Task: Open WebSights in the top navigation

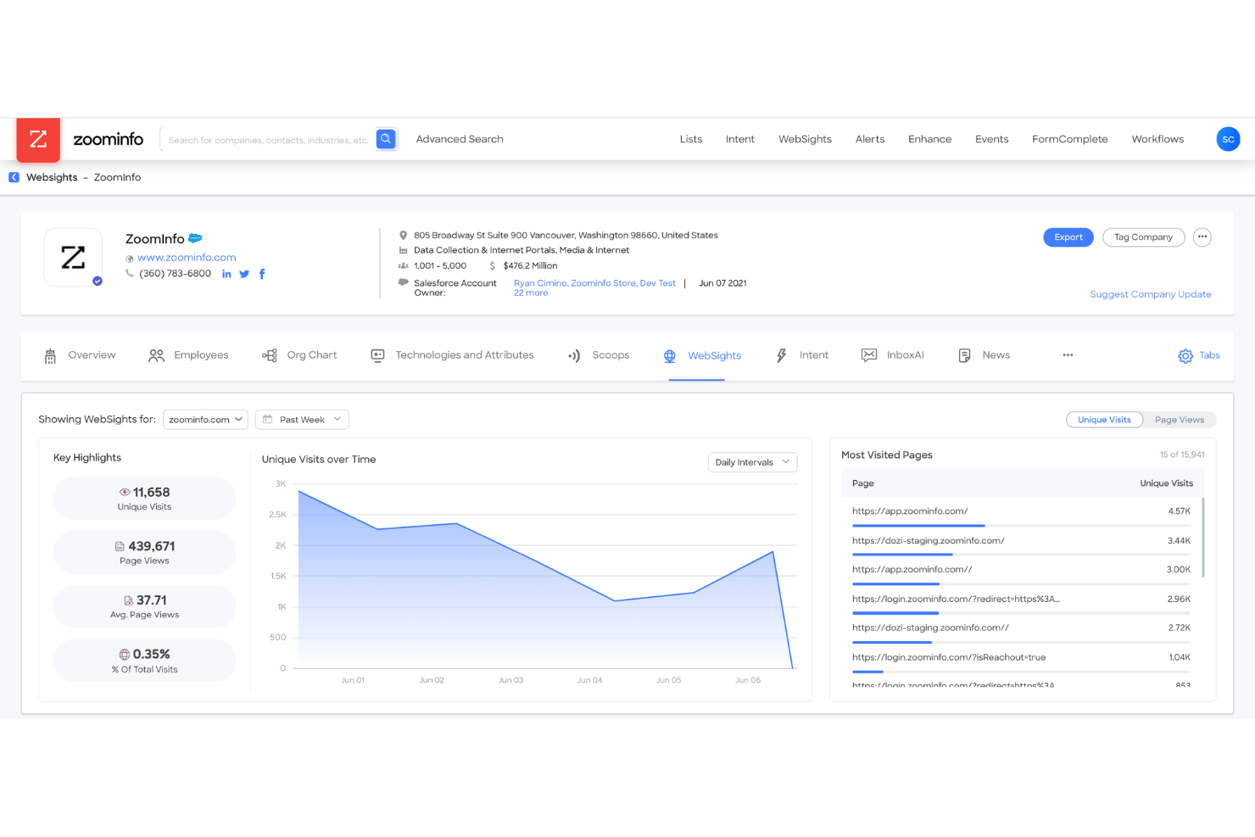Action: click(x=806, y=139)
